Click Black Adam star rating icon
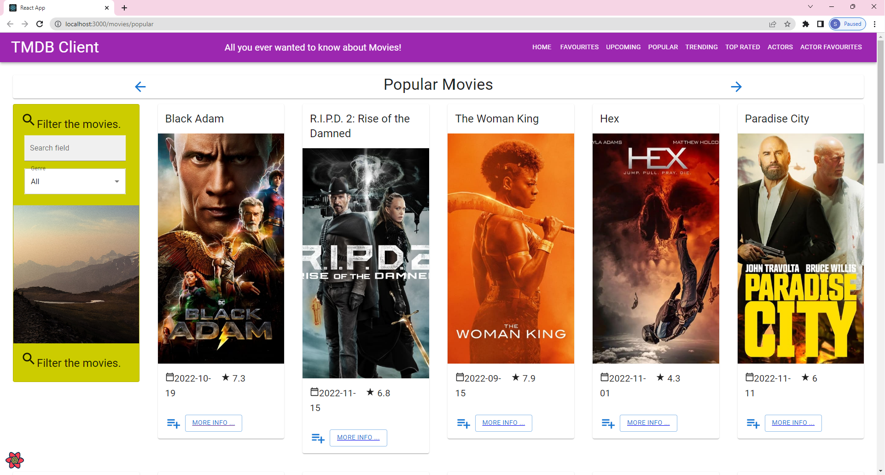This screenshot has width=885, height=475. click(226, 377)
